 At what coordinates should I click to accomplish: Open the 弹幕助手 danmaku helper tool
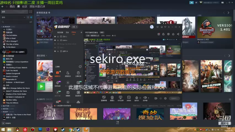58,74
